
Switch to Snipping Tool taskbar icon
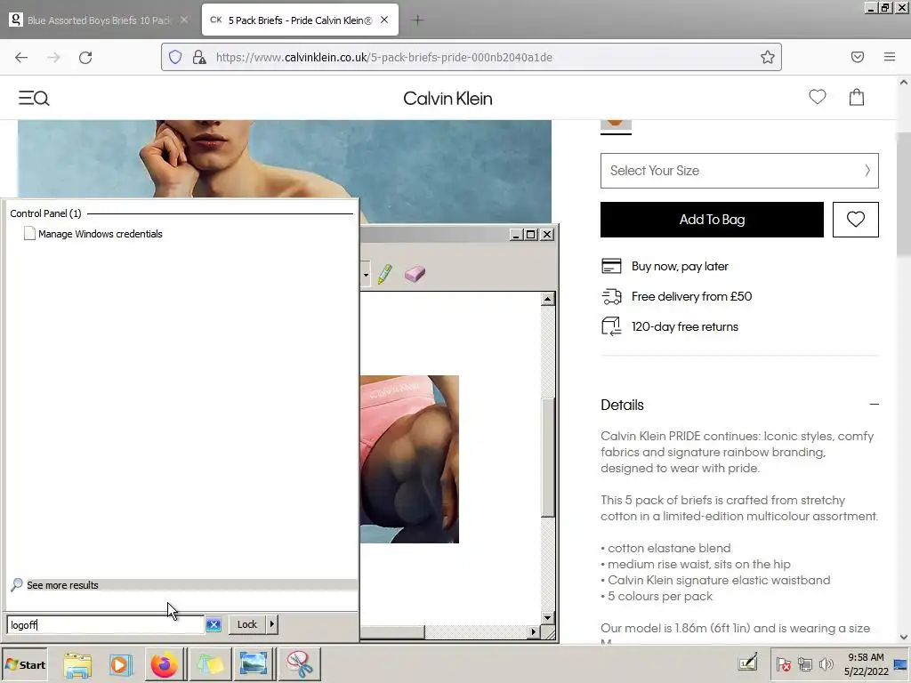[x=299, y=664]
